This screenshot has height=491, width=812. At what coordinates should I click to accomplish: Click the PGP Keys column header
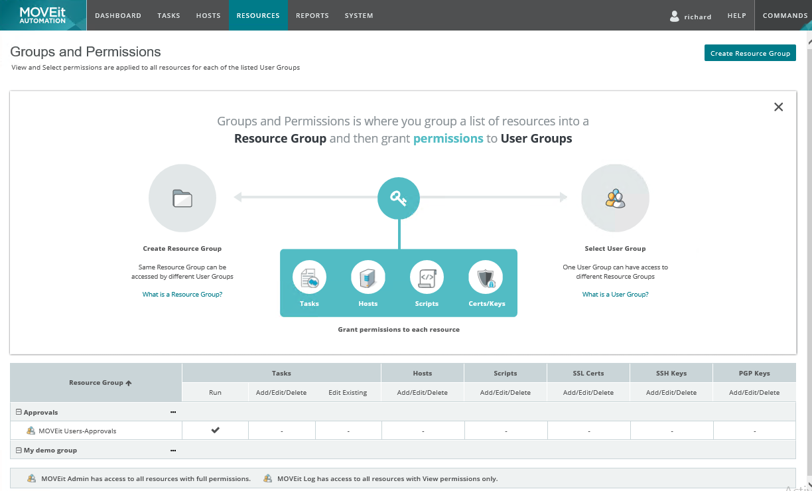point(754,373)
